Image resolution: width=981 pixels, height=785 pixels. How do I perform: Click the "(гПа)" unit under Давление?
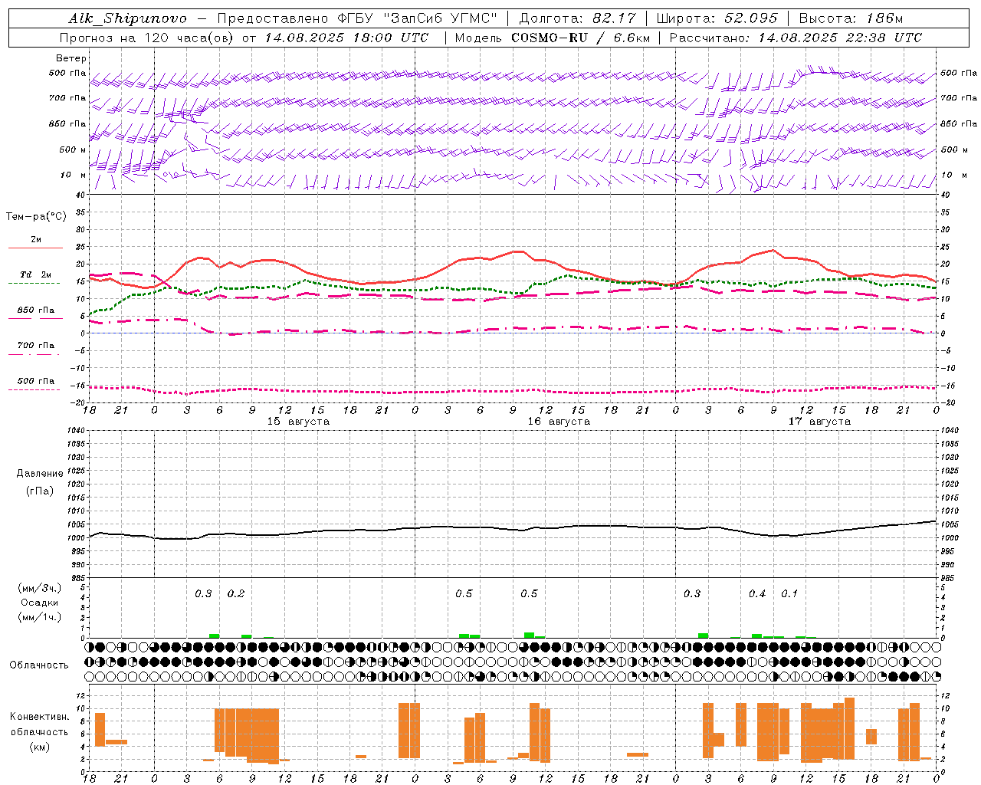[40, 491]
